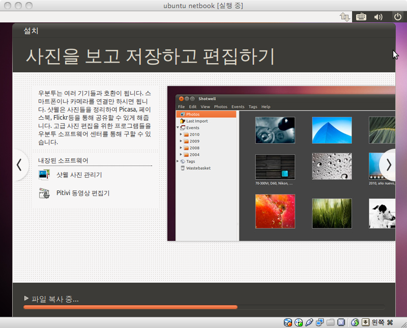Click the host key text 왼쪽 ⌘
The height and width of the screenshot is (328, 407).
382,322
